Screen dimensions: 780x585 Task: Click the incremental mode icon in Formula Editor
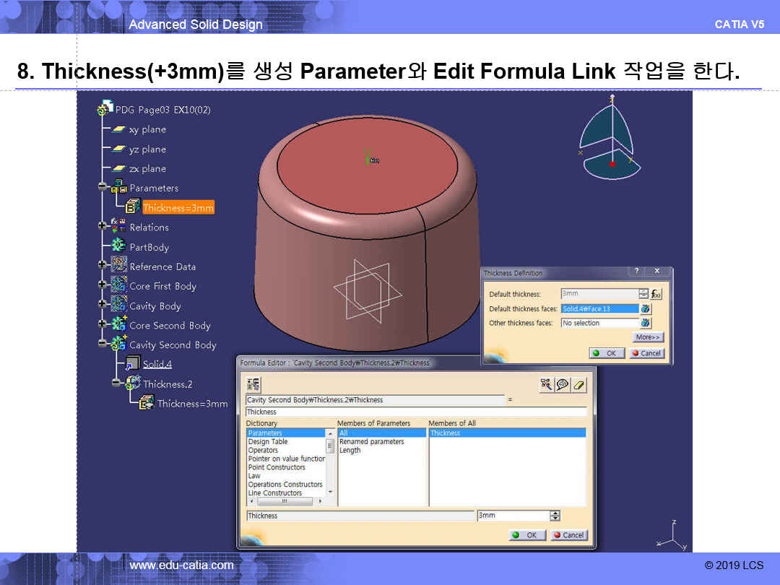click(x=253, y=385)
